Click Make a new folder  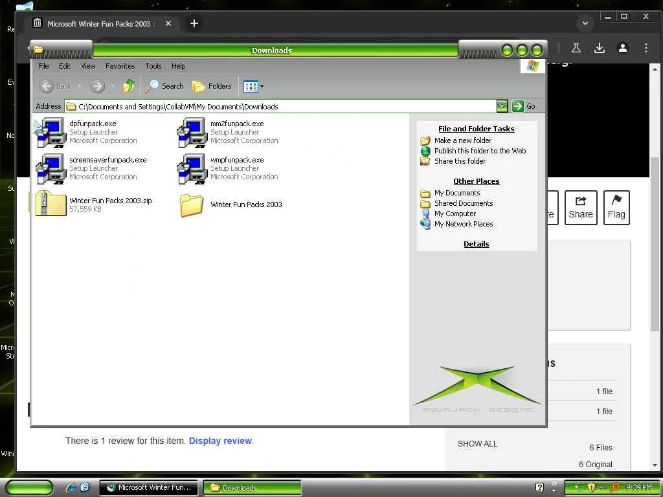[x=462, y=140]
